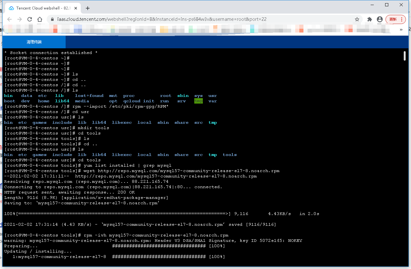The width and height of the screenshot is (411, 269).
Task: Click the 'rpm --import' command line
Action: tap(86, 106)
